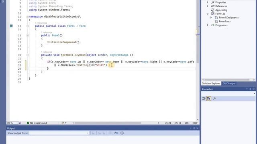
Task: Click the Output panel clock timestamp icon
Action: pos(122,133)
